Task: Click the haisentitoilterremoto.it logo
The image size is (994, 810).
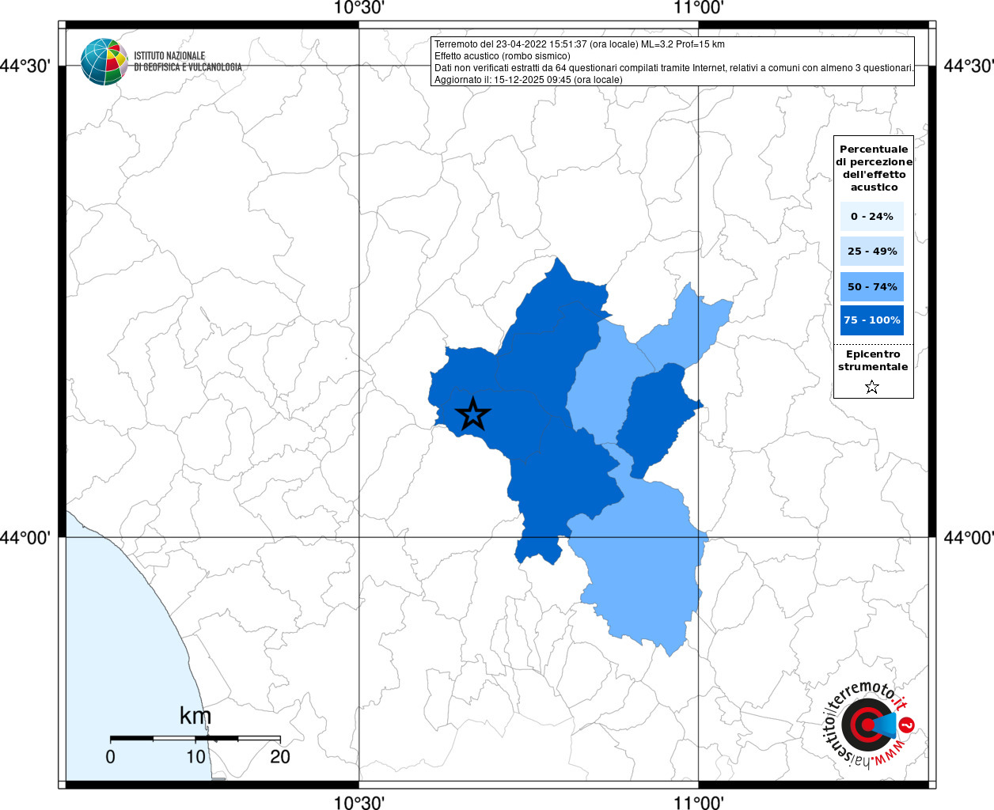Action: point(869,725)
